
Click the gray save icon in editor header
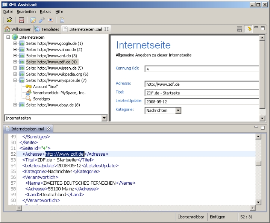(x=240, y=29)
